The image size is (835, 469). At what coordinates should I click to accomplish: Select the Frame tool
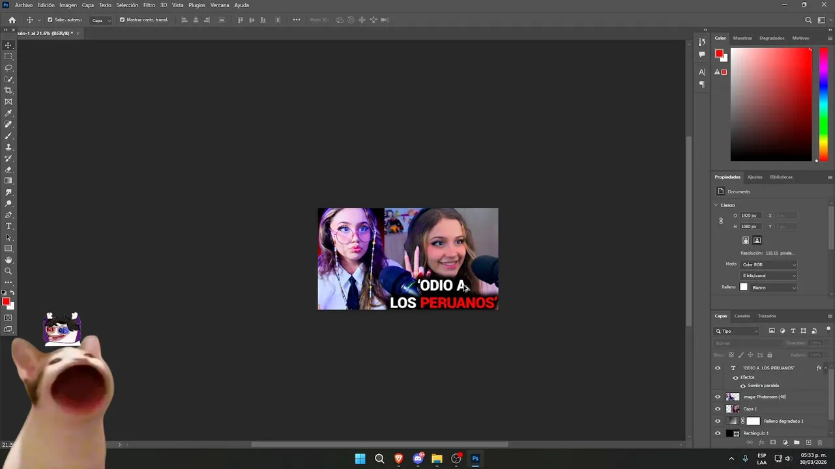pyautogui.click(x=8, y=102)
